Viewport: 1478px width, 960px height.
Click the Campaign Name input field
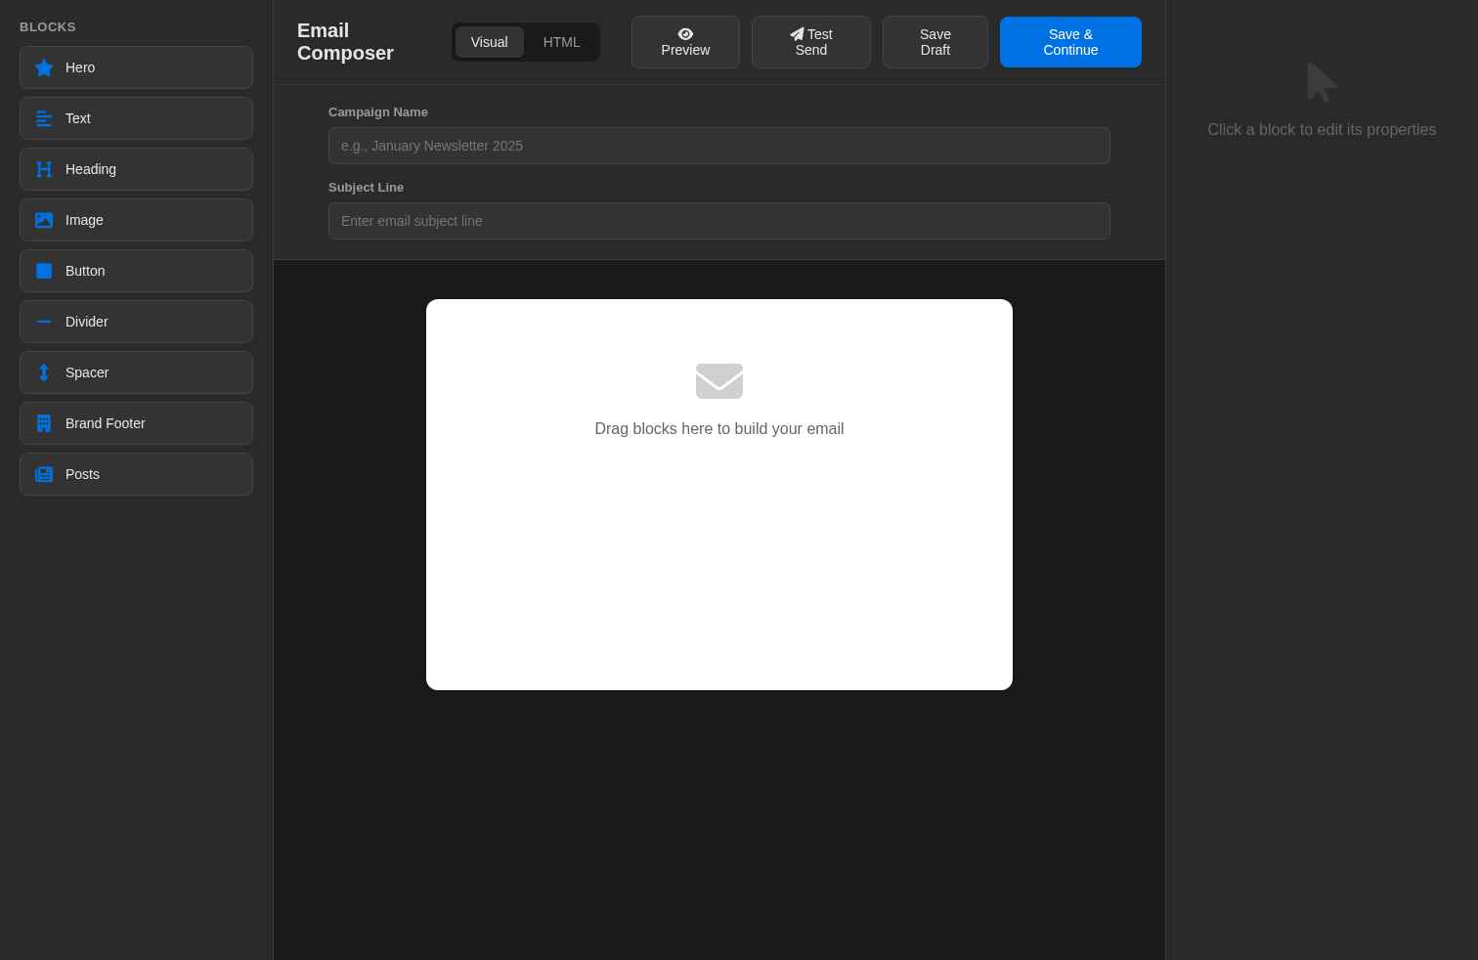718,146
